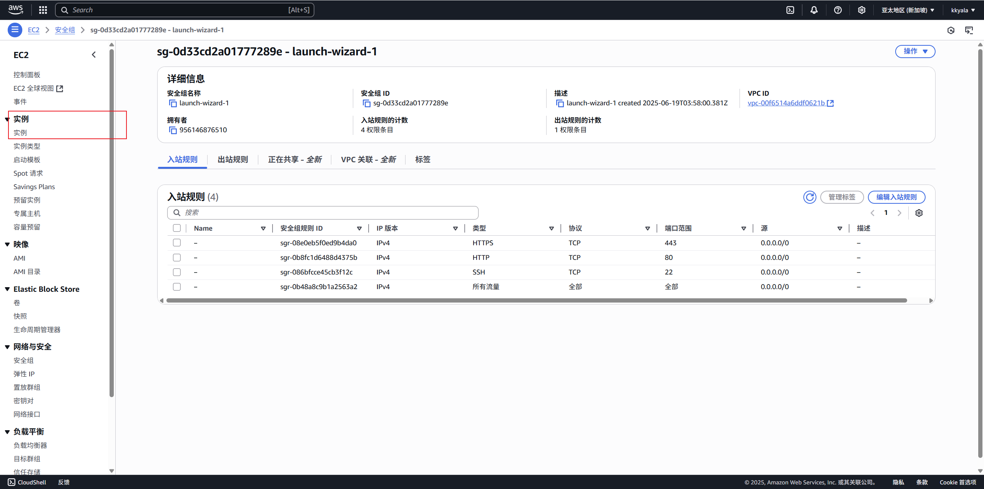Go to previous page of rules

point(873,213)
